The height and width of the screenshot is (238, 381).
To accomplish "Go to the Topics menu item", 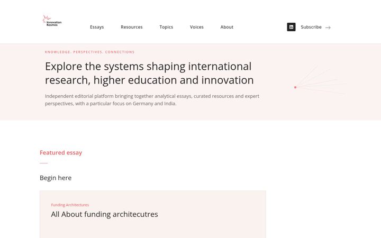I will tap(166, 27).
